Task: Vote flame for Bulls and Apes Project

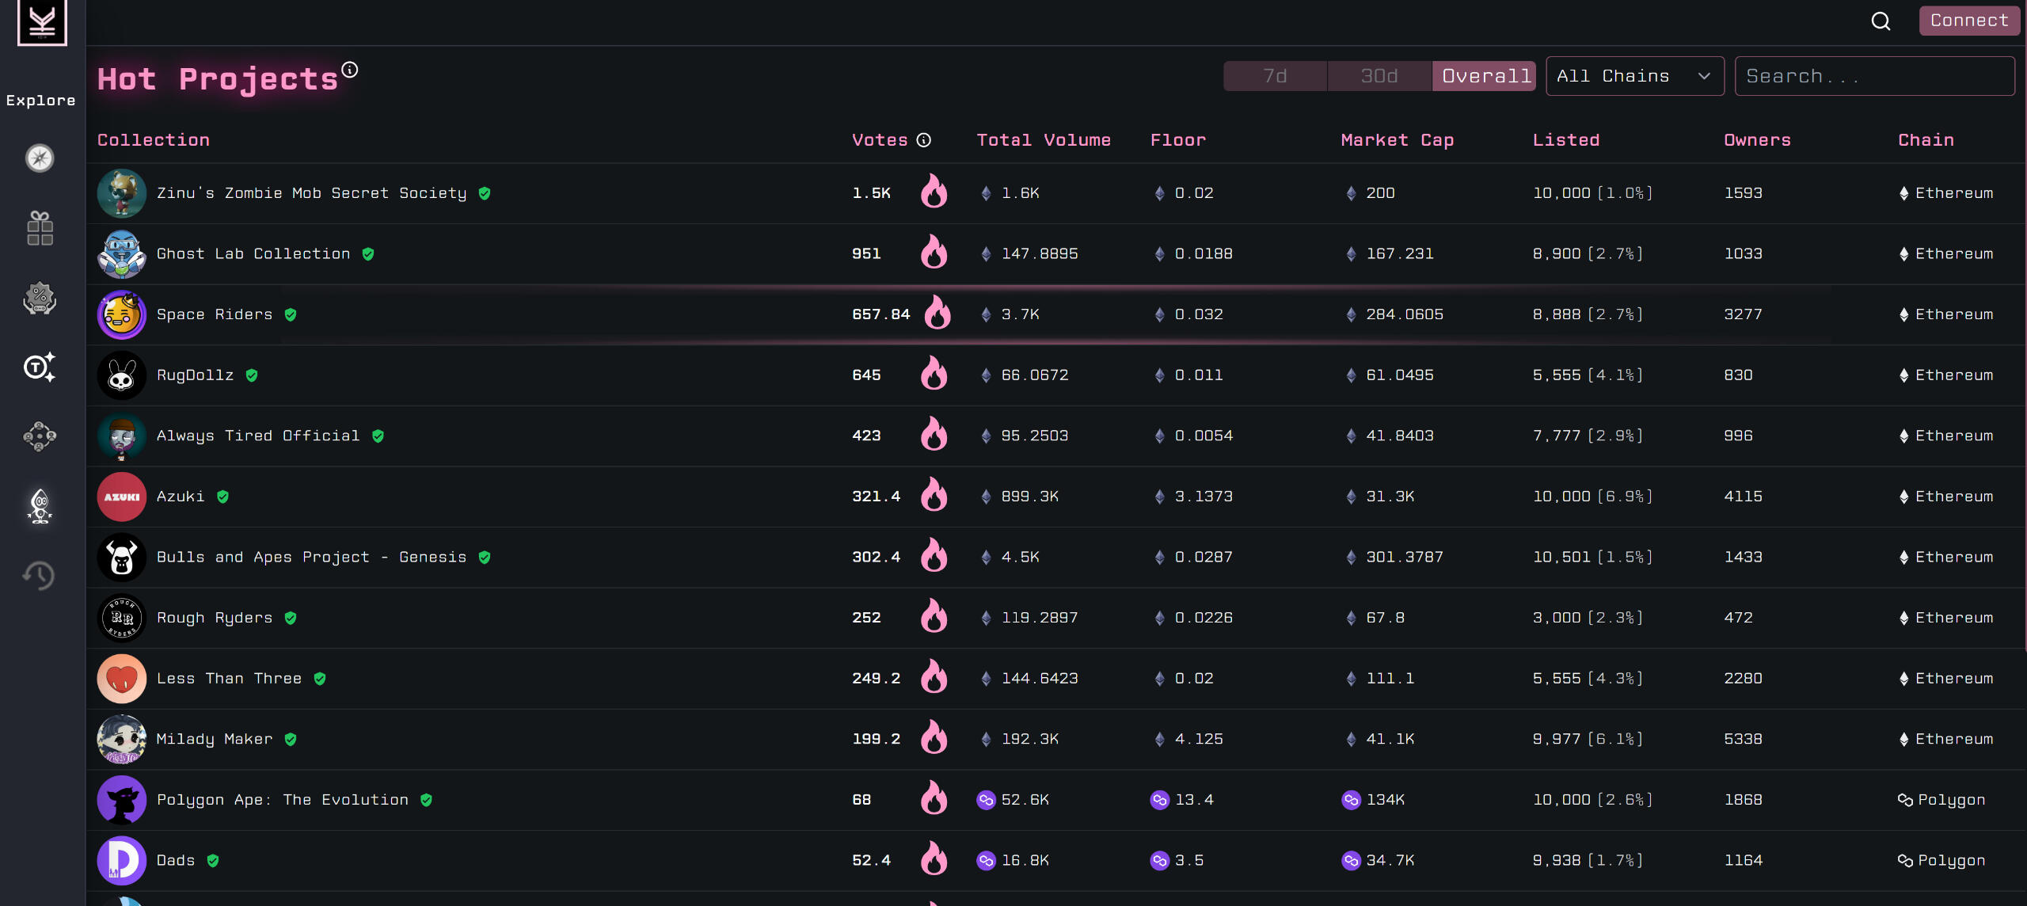Action: (x=934, y=556)
